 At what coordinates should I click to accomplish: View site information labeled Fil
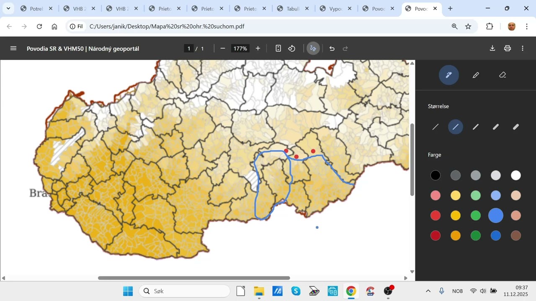pyautogui.click(x=77, y=26)
